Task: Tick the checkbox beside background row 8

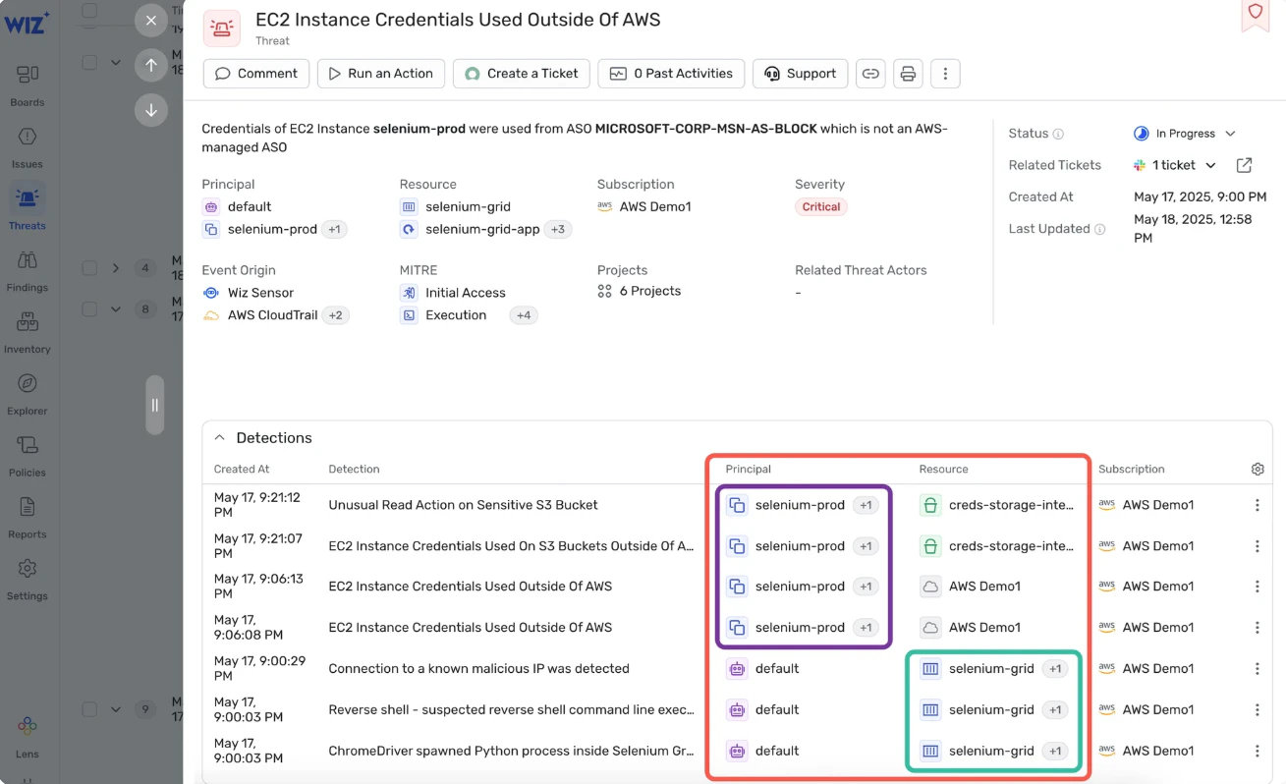Action: coord(89,309)
